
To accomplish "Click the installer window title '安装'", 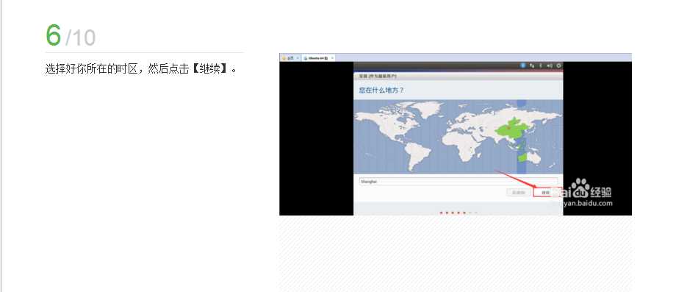I will (x=378, y=76).
